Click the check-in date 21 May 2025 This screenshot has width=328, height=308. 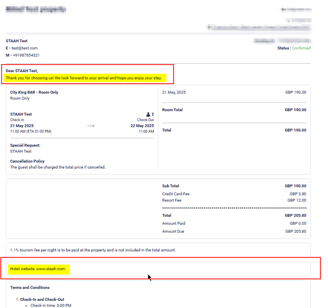(x=22, y=126)
